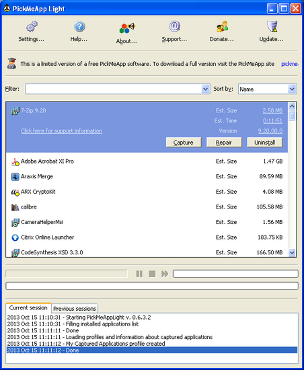
Task: Select the CameraHelperMsi row
Action: [147, 222]
